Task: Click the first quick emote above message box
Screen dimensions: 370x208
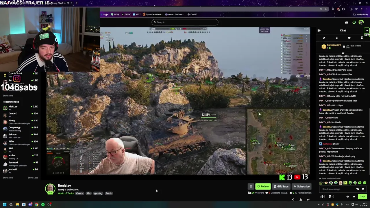Action: click(x=321, y=183)
